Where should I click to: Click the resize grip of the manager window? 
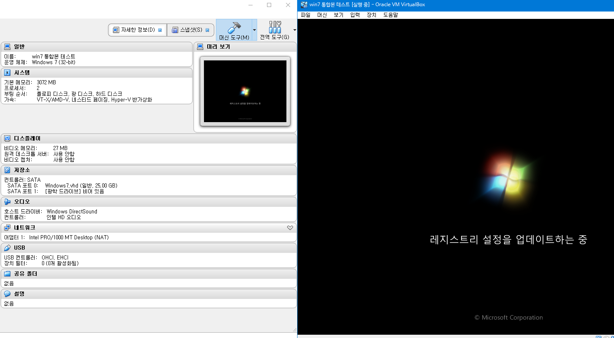tap(295, 330)
